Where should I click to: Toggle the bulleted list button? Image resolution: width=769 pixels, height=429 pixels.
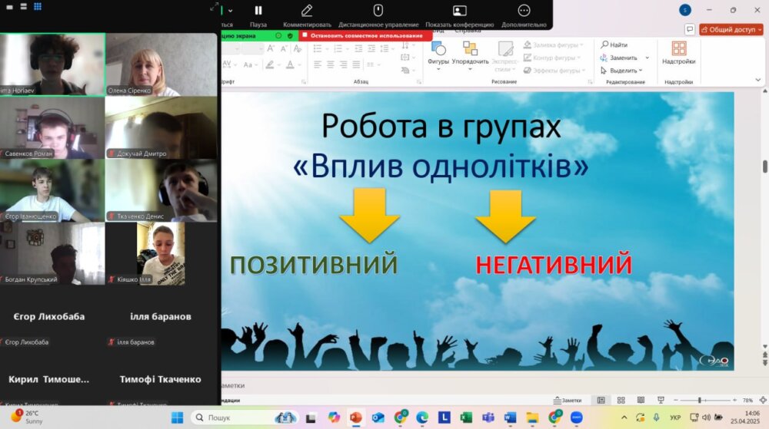point(318,48)
